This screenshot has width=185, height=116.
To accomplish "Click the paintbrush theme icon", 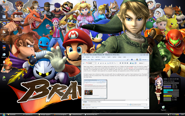I will 127,59.
